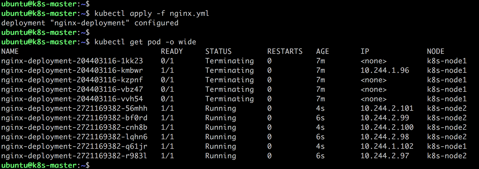This screenshot has width=479, height=169.
Task: Click Terminating status of pod kmbwr
Action: (x=229, y=70)
